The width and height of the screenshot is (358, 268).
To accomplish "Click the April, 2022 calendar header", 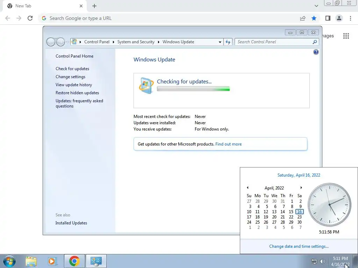I will click(274, 188).
